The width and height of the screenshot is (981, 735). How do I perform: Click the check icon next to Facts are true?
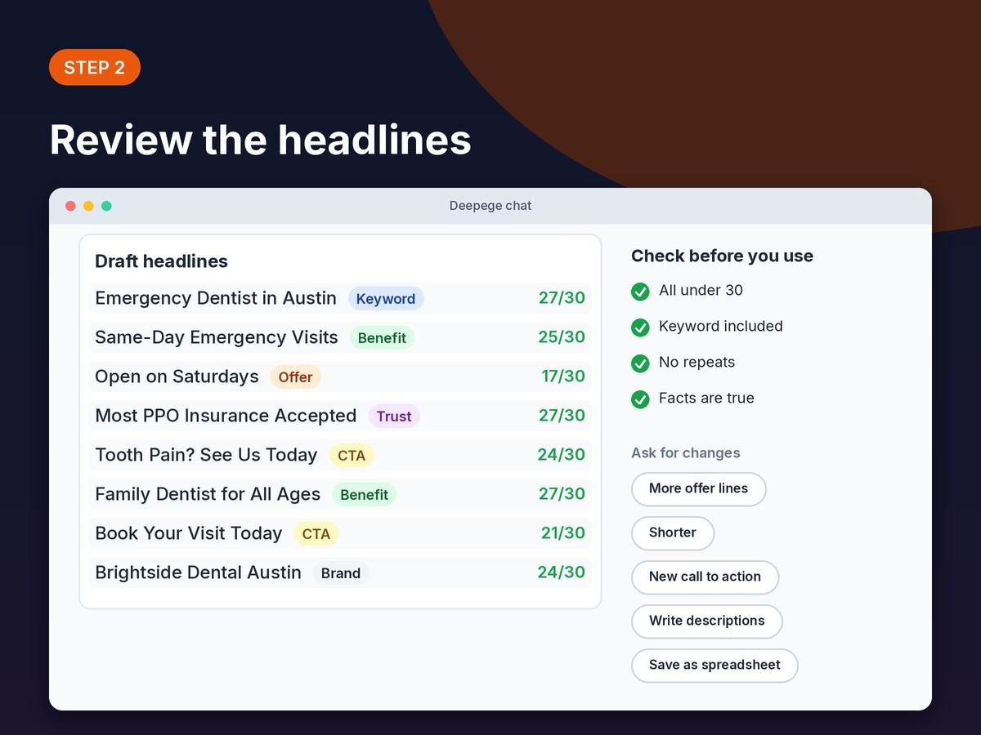pyautogui.click(x=640, y=399)
